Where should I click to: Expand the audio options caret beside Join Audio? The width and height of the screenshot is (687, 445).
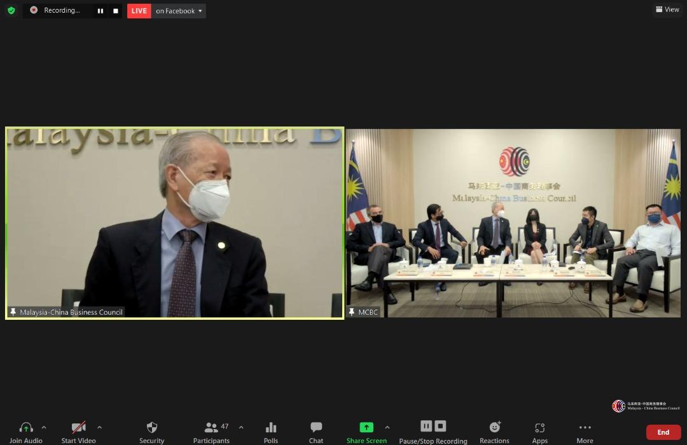pos(44,427)
